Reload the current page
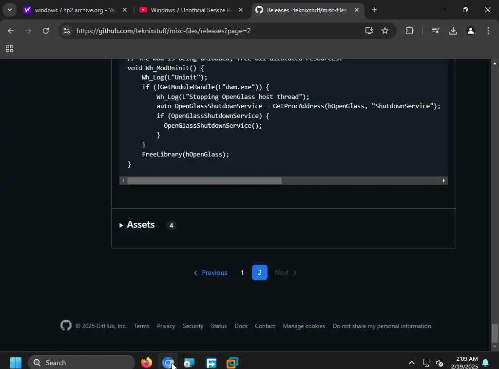The image size is (499, 369). pos(46,31)
